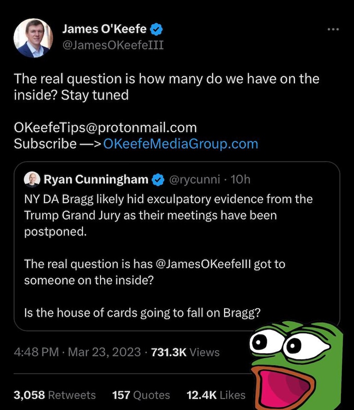Open the OKeefeMediaGroup.com link
Screen dimensions: 354x410
click(x=181, y=144)
